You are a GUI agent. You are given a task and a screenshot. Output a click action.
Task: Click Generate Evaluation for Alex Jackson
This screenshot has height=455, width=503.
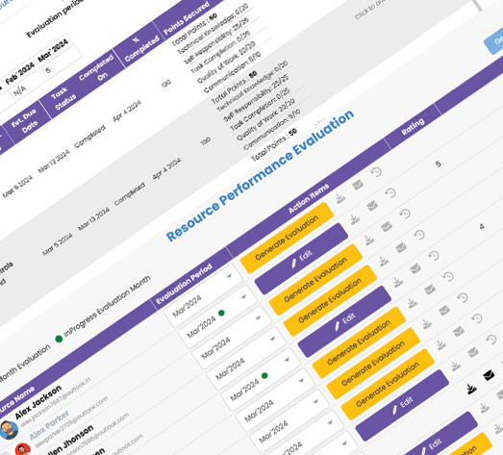click(x=287, y=238)
